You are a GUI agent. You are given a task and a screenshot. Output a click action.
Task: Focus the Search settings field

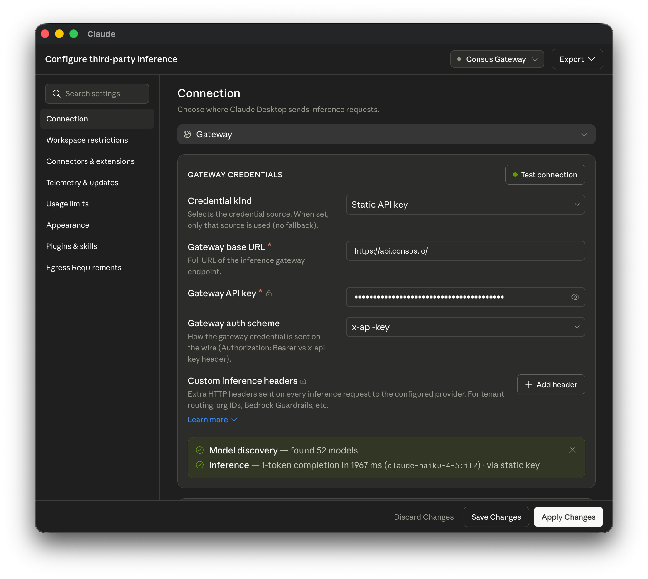coord(97,93)
